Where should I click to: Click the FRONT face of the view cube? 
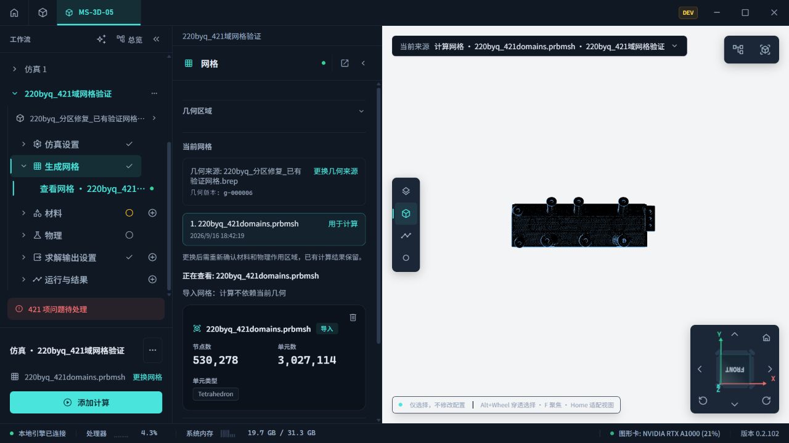pyautogui.click(x=734, y=369)
